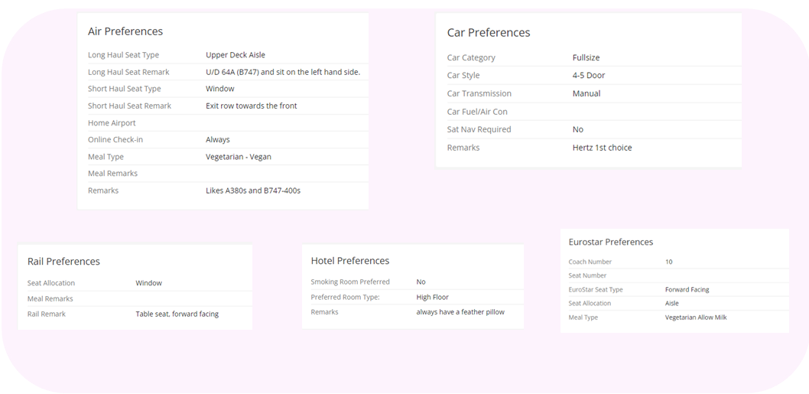Image resolution: width=809 pixels, height=394 pixels.
Task: Click the always have a feather pillow remark
Action: pyautogui.click(x=460, y=312)
